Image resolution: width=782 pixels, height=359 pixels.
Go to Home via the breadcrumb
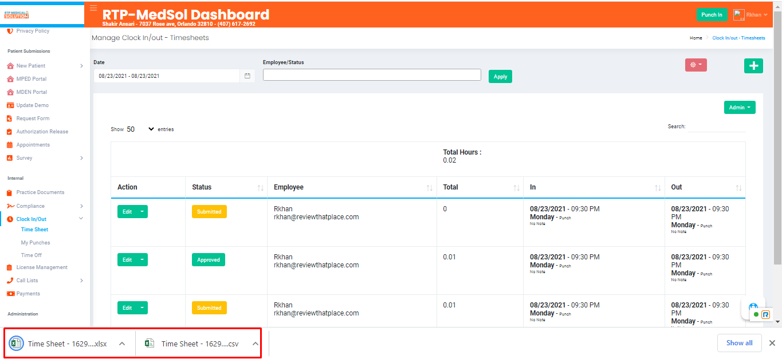click(695, 38)
